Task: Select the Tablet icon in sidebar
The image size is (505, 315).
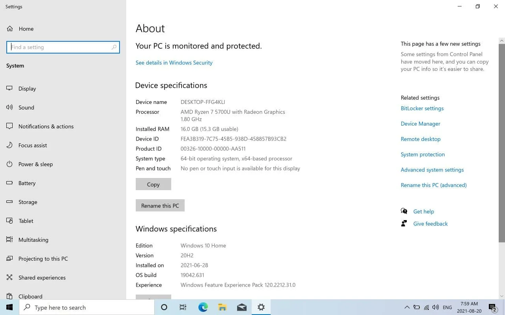Action: tap(10, 221)
